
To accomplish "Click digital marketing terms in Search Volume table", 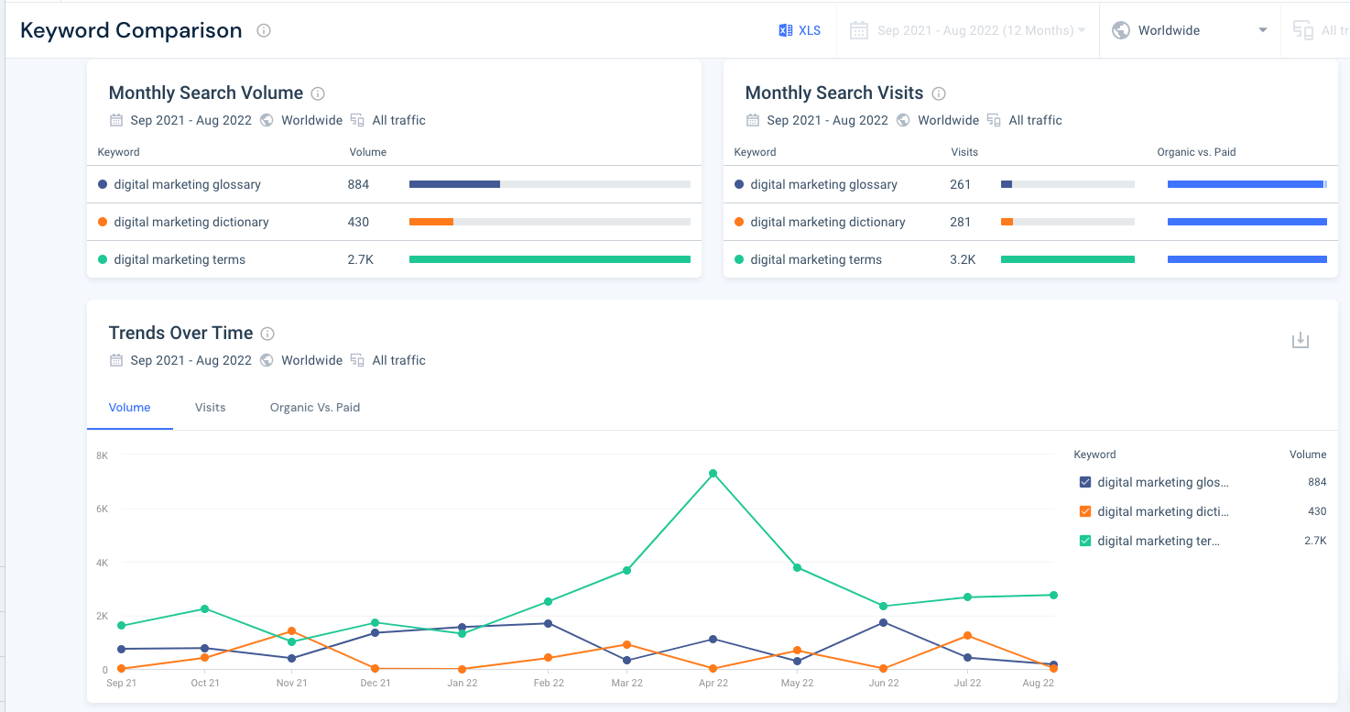I will coord(180,259).
